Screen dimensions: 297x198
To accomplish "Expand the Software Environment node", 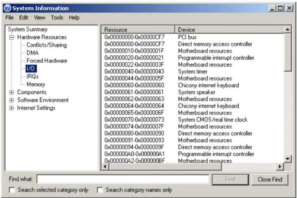I will tap(12, 100).
